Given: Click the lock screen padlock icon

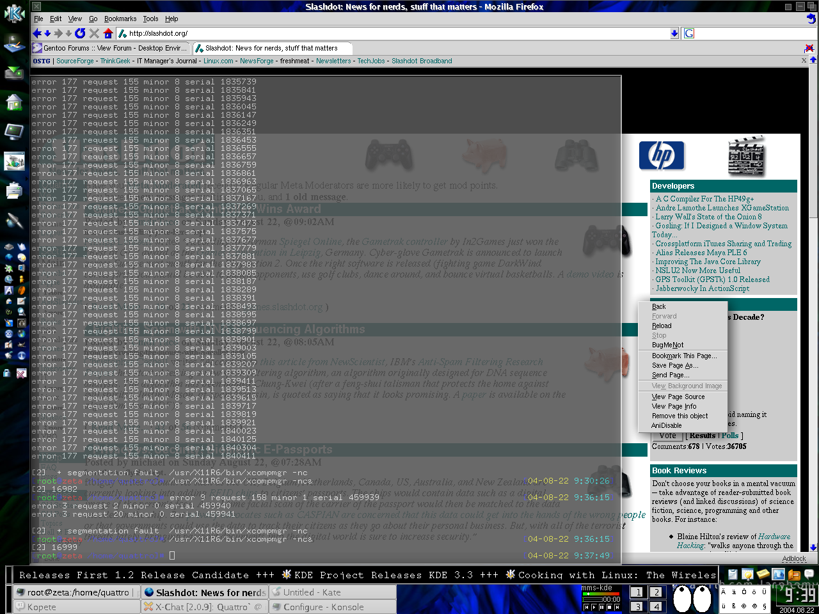Looking at the screenshot, I should 8,373.
